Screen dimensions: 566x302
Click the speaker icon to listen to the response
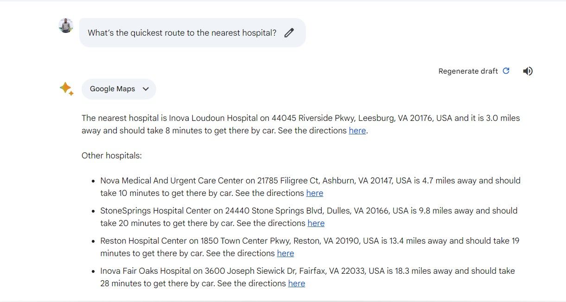pyautogui.click(x=528, y=71)
